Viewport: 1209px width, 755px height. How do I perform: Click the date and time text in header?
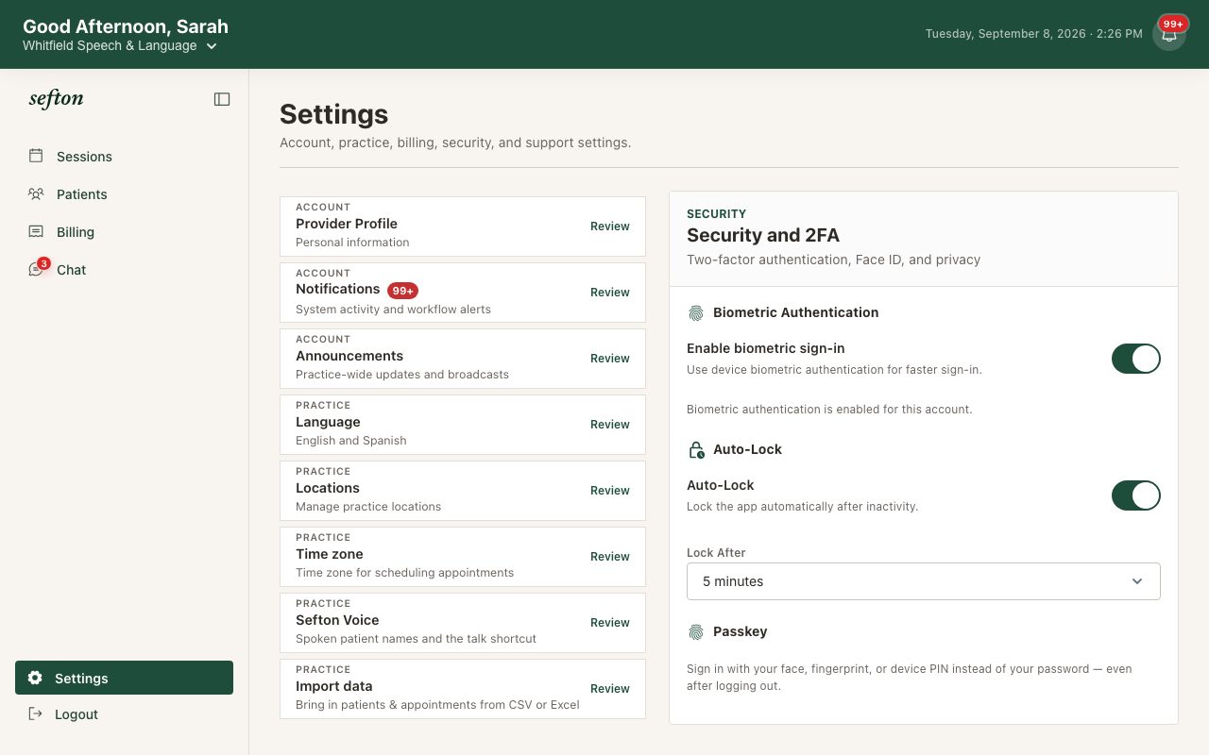tap(1033, 34)
